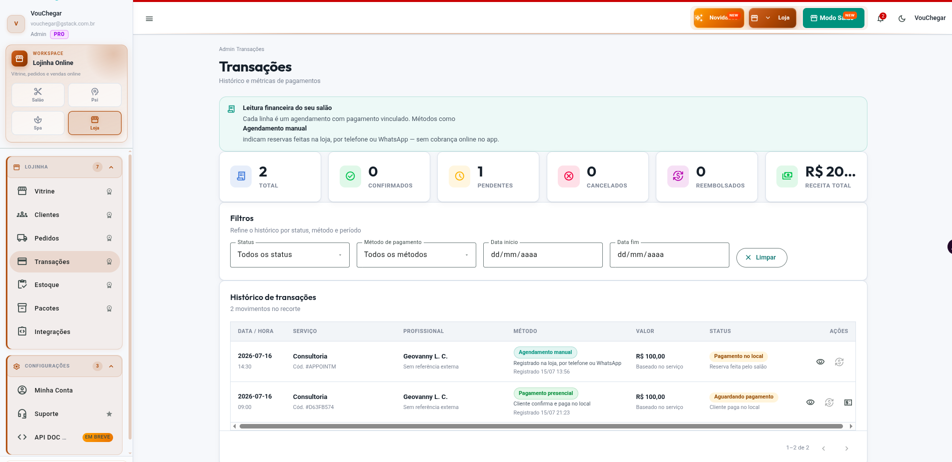Click the Pacotes box icon
Image resolution: width=952 pixels, height=462 pixels.
pyautogui.click(x=22, y=308)
